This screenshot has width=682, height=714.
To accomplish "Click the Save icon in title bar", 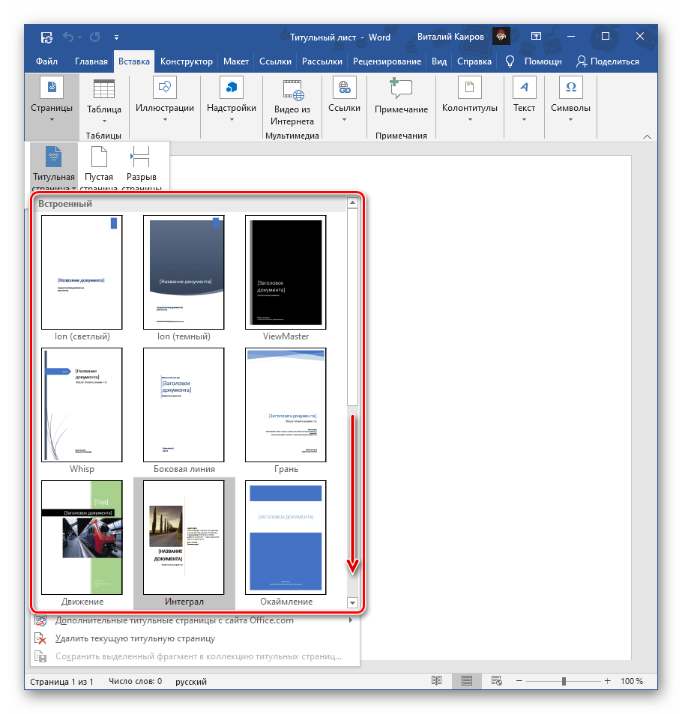I will coord(46,37).
